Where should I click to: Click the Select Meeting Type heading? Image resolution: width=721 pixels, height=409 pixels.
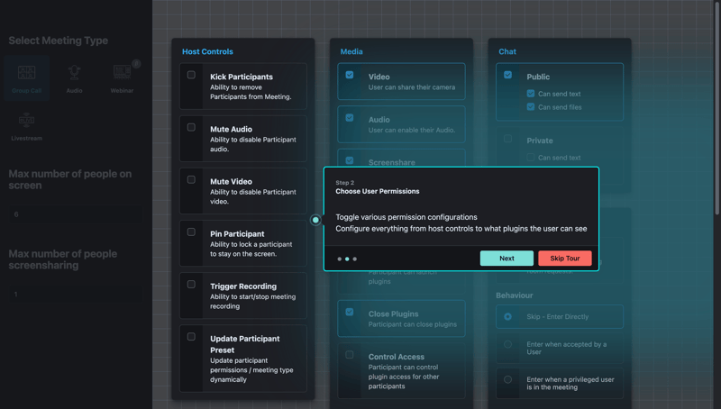point(59,41)
